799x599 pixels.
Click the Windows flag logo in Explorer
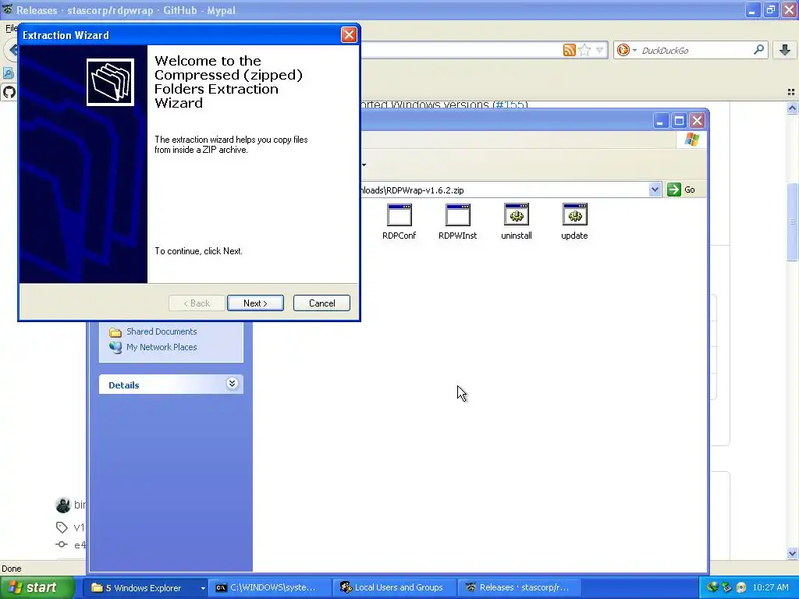(692, 139)
